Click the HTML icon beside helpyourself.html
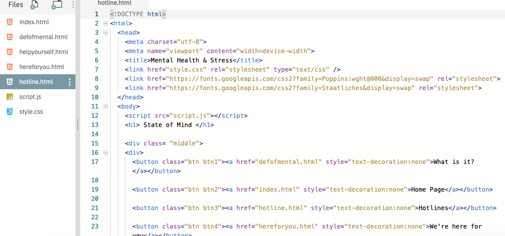This screenshot has height=236, width=505. coord(10,52)
